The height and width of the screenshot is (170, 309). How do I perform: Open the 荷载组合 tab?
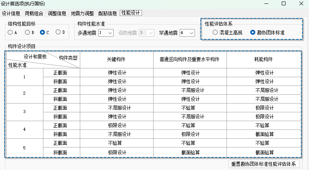[34, 13]
